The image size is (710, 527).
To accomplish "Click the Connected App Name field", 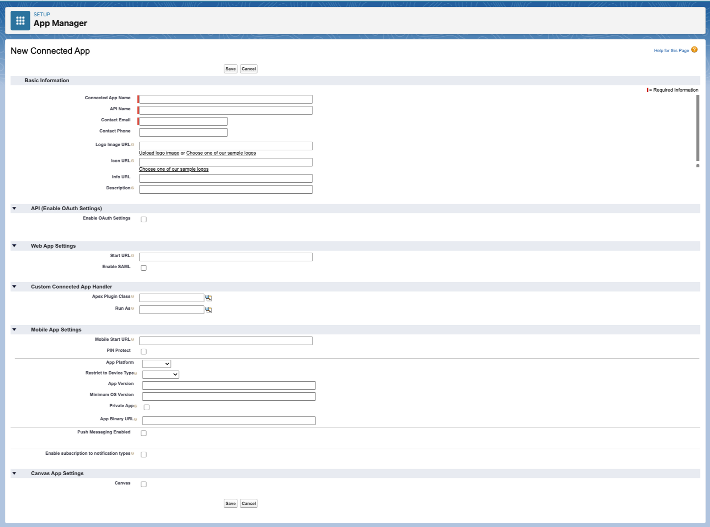I will coord(226,99).
